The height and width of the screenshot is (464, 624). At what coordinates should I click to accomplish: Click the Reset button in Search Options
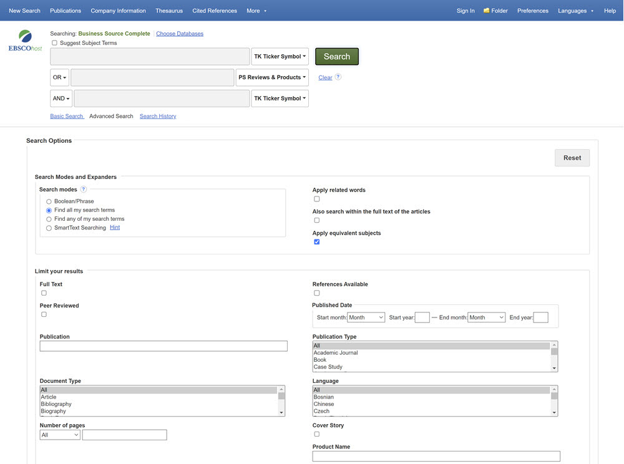point(572,158)
